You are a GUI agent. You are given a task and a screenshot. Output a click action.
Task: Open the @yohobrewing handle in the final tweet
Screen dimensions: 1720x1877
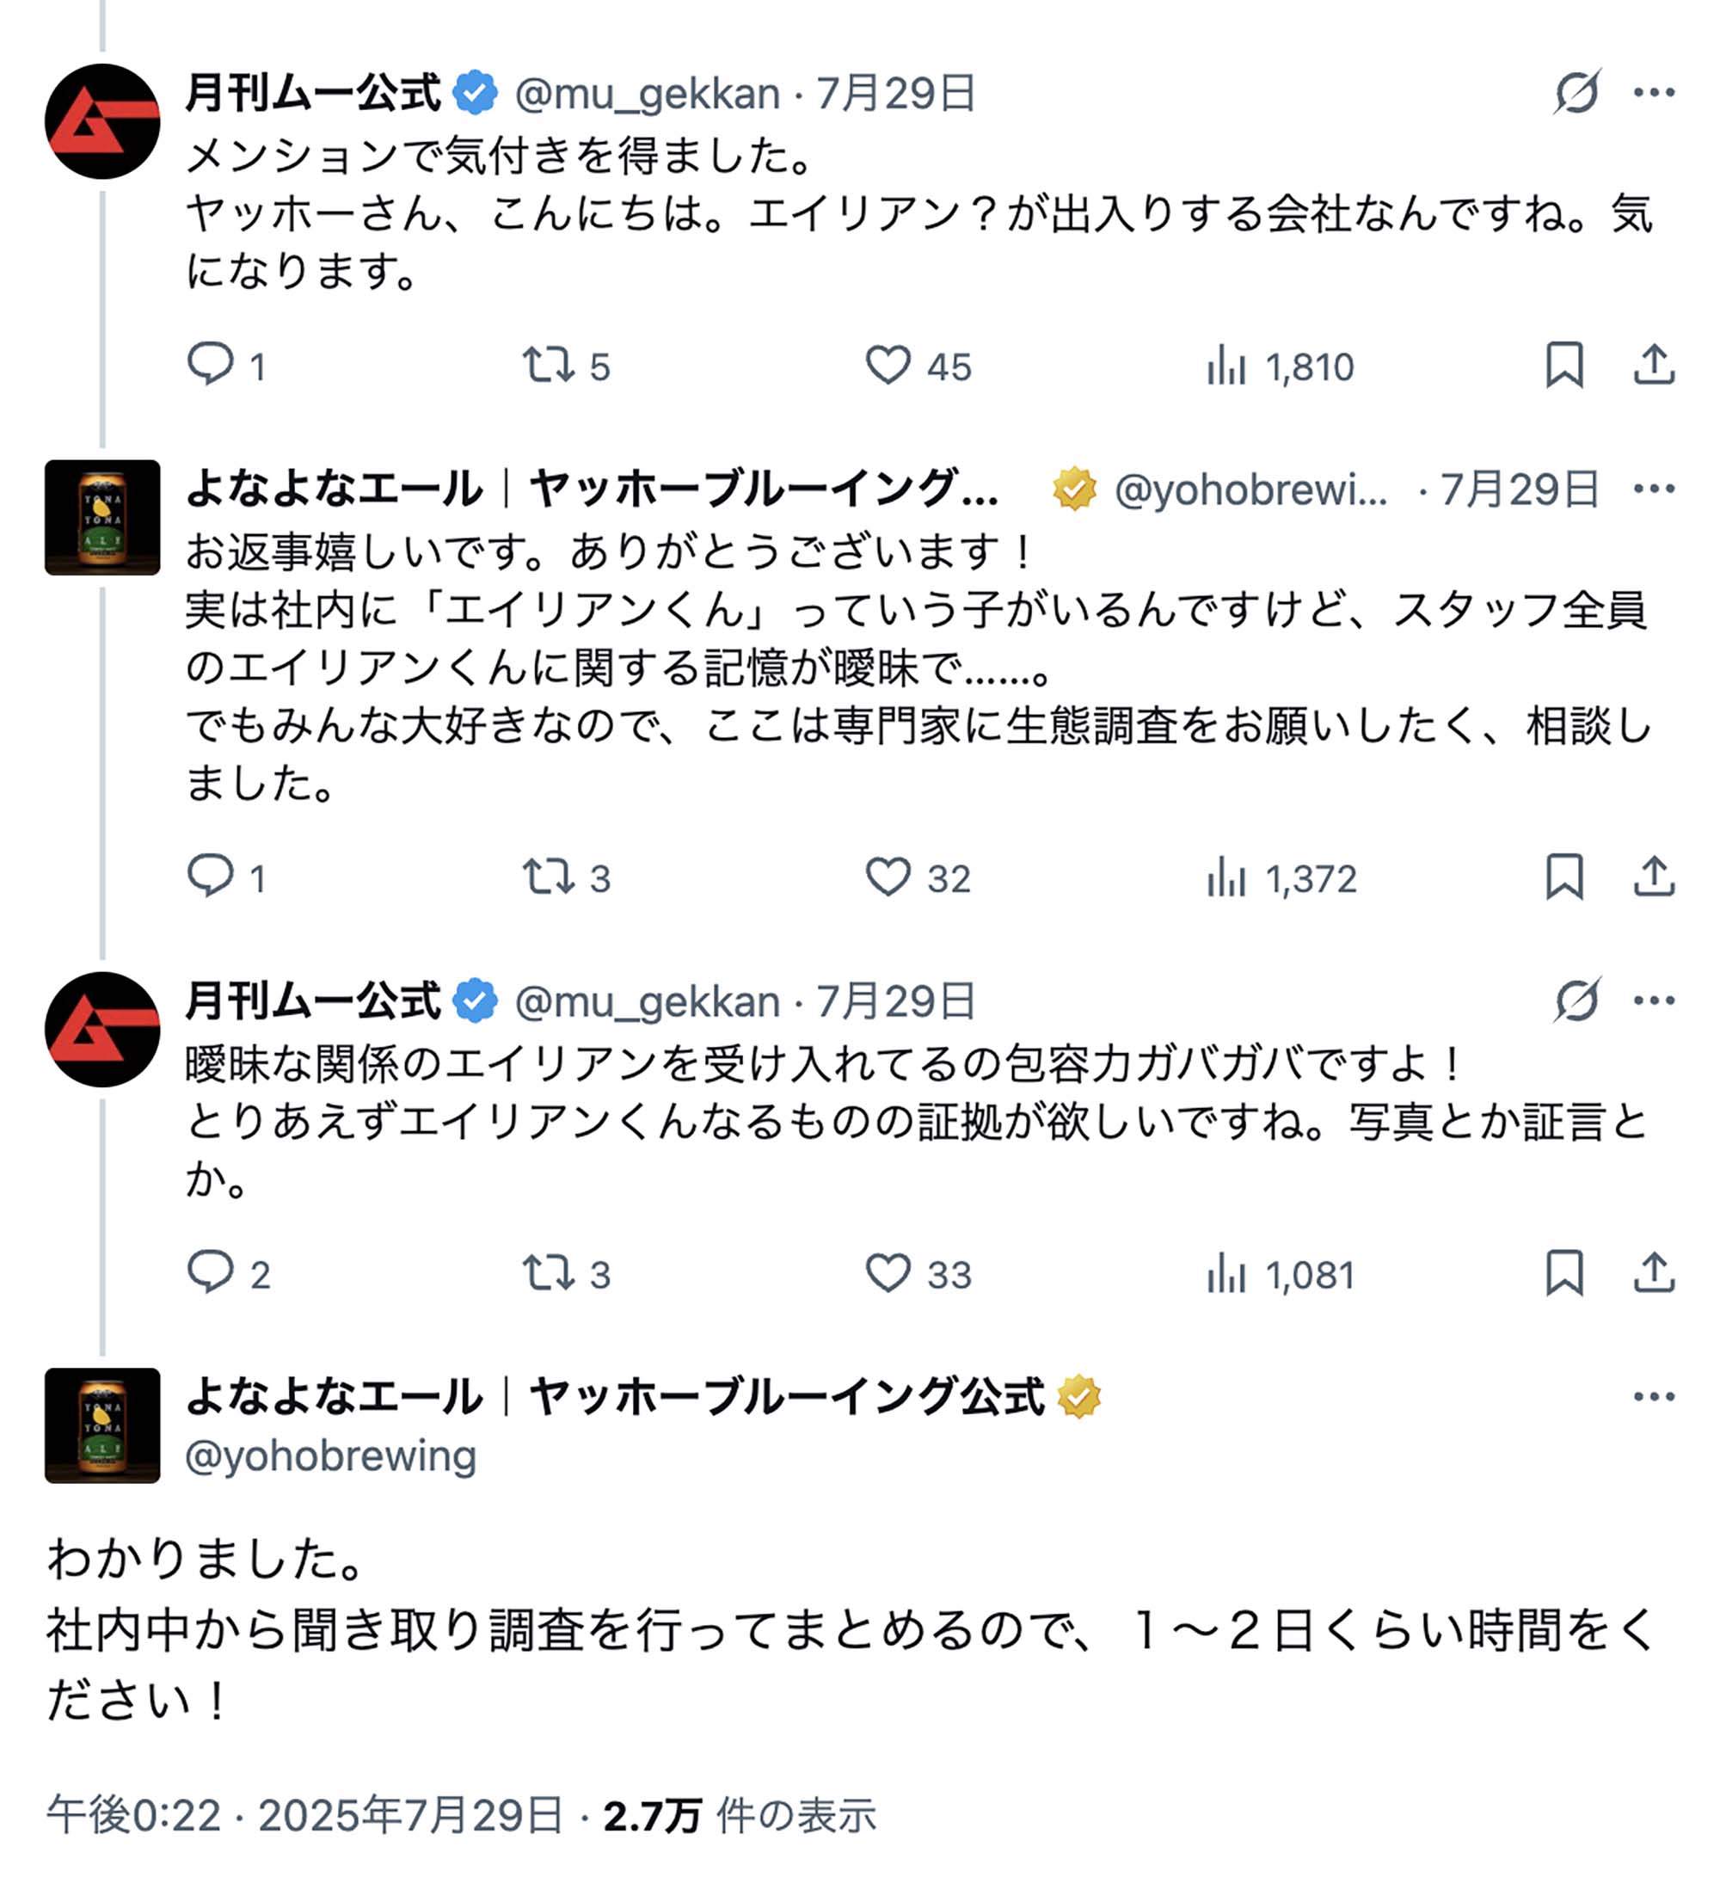coord(330,1455)
